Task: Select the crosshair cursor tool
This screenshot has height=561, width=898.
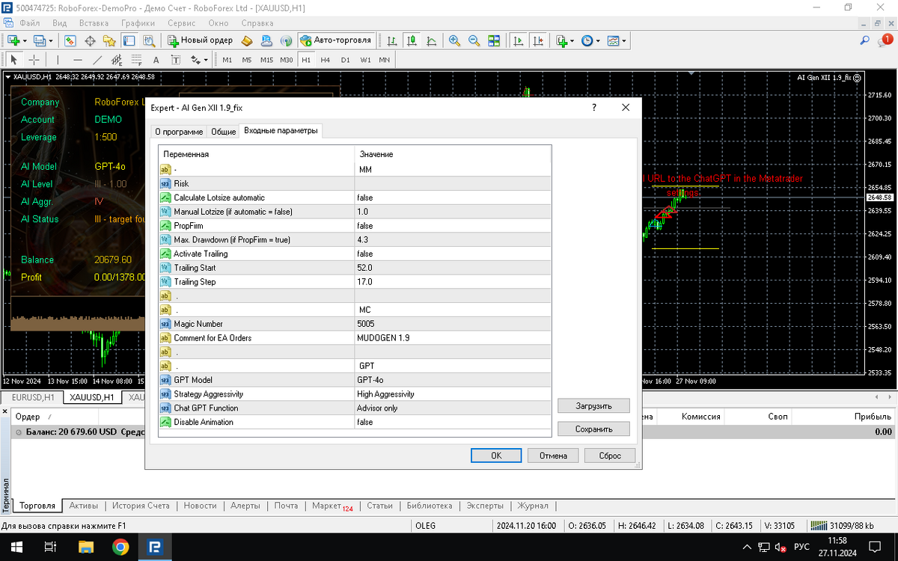Action: 34,60
